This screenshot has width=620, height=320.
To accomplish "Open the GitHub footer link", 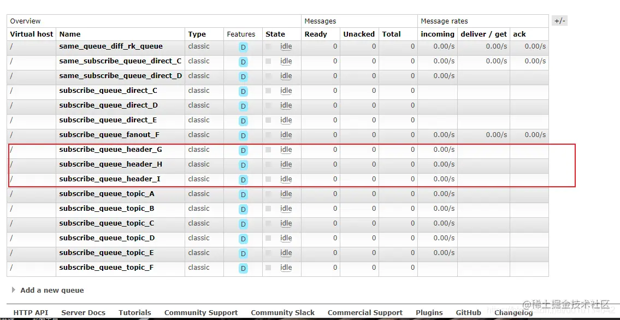I will 468,312.
